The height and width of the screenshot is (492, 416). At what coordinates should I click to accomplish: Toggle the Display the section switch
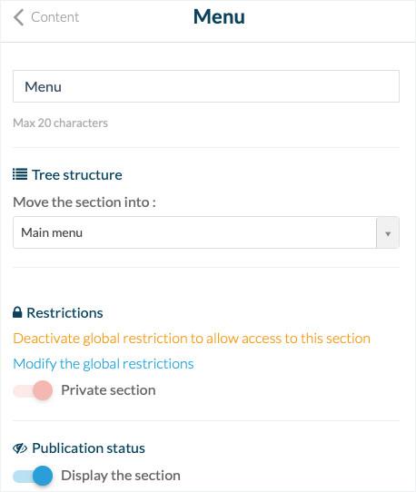point(33,476)
